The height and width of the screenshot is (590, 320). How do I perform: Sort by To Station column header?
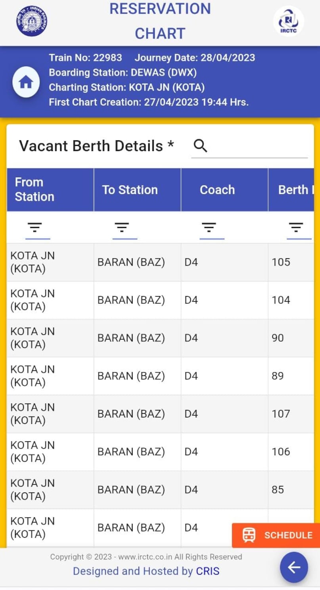130,190
